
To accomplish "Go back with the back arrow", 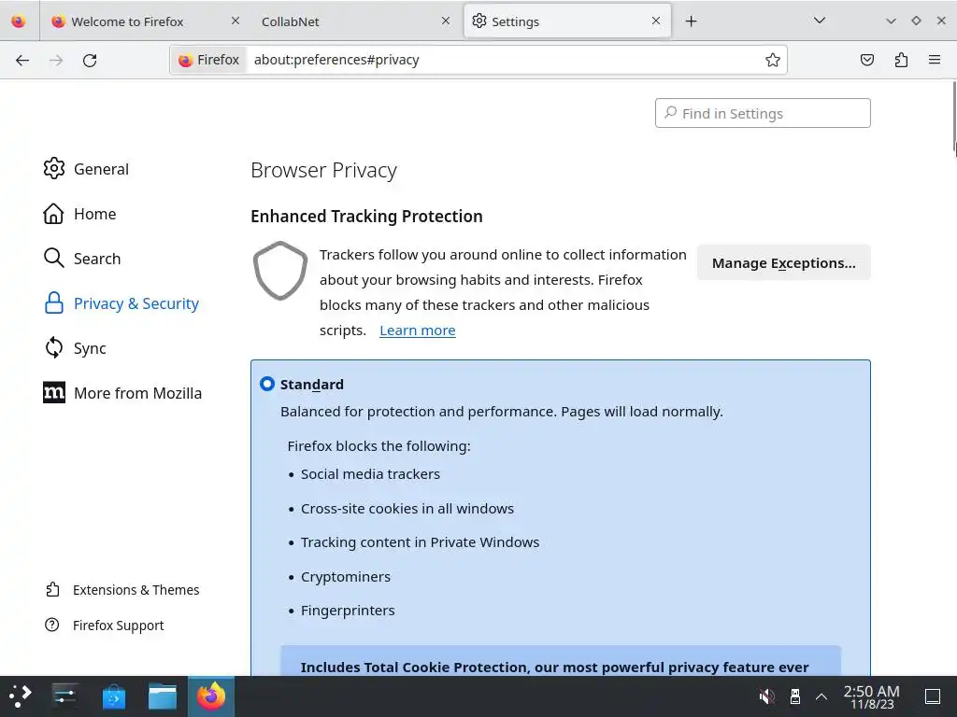I will 22,60.
